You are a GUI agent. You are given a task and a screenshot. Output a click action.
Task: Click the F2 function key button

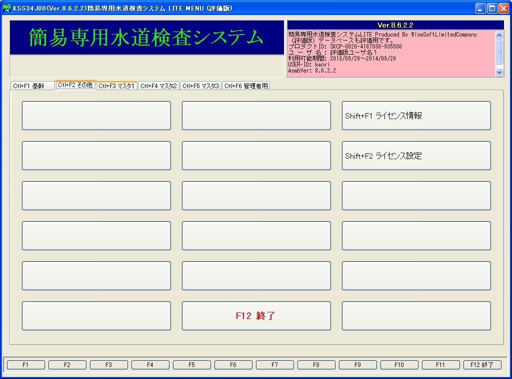pos(67,365)
